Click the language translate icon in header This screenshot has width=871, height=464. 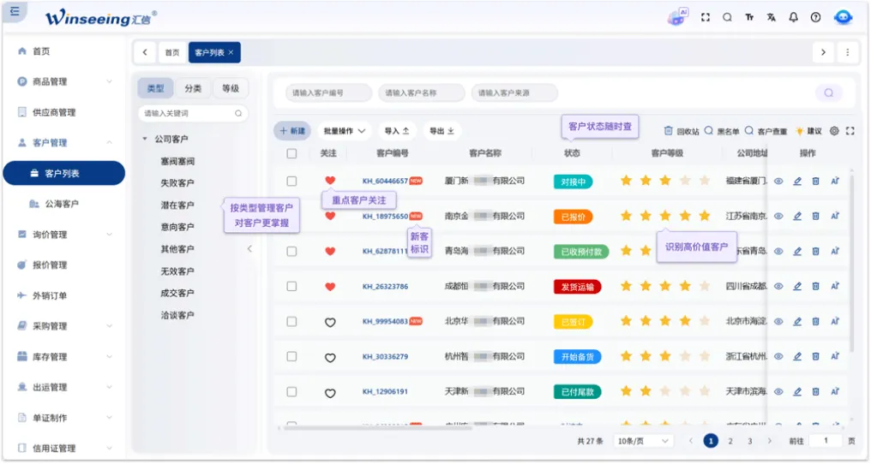coord(771,17)
